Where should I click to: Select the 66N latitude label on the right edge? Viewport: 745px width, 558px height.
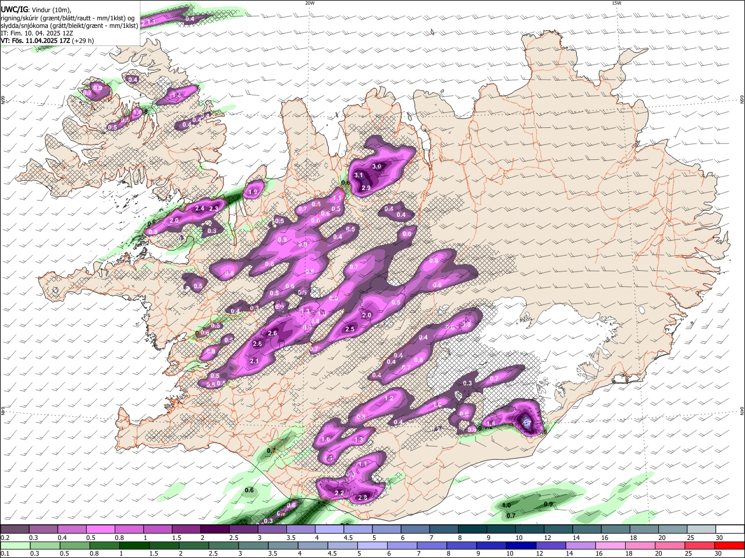742,99
